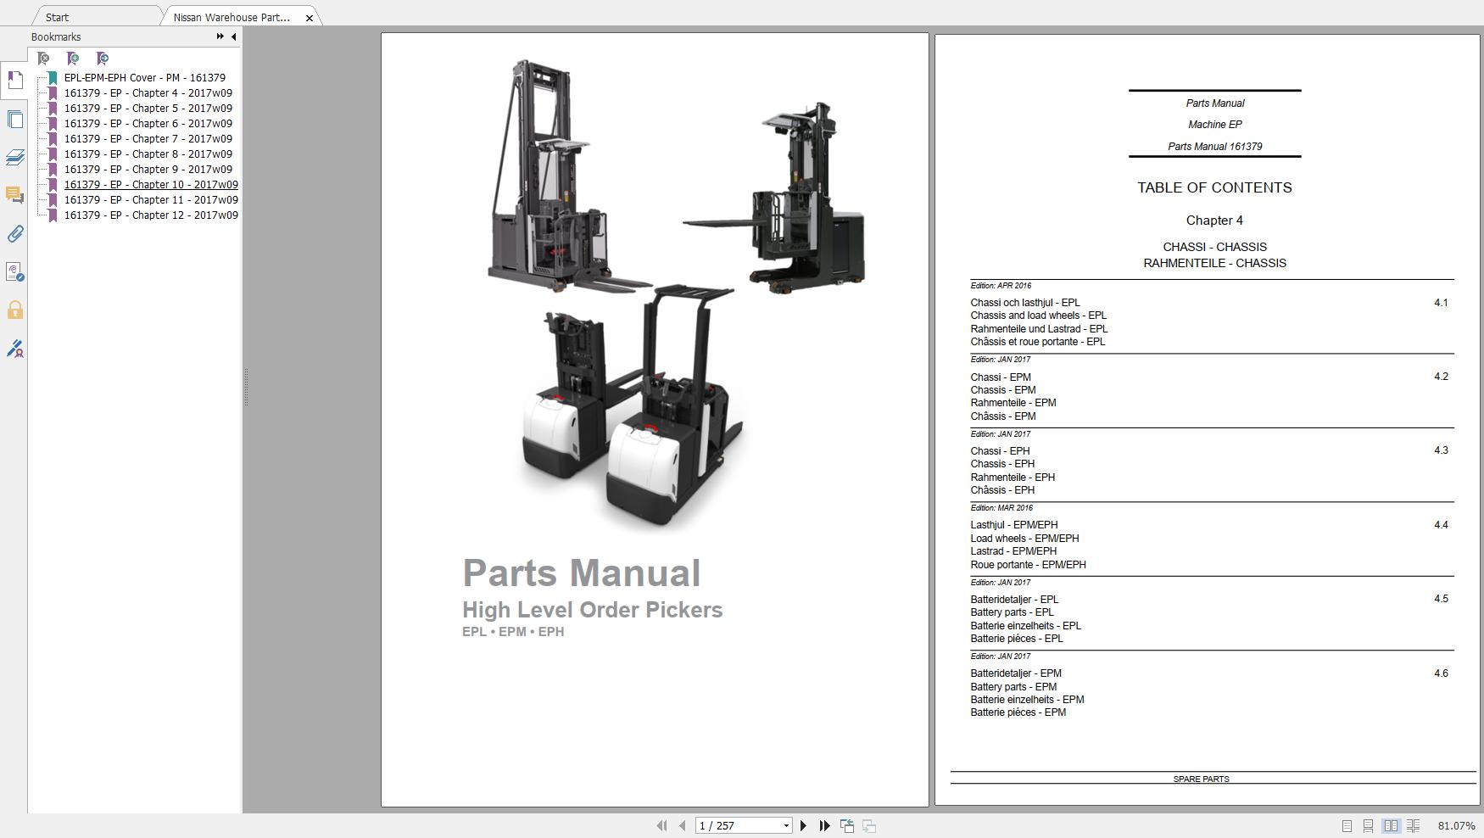Click 'High Level Order Pickers' subtitle text

click(593, 610)
